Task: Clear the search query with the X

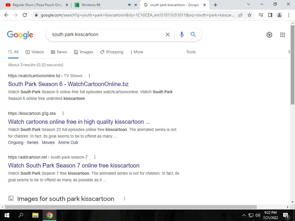Action: tap(167, 35)
